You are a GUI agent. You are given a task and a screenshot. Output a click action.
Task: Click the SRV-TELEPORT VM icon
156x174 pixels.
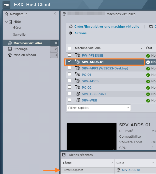pyautogui.click(x=78, y=94)
